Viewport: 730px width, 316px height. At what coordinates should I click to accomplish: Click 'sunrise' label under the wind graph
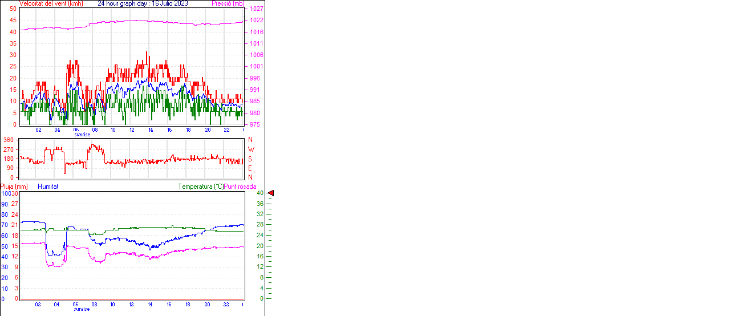(x=82, y=135)
